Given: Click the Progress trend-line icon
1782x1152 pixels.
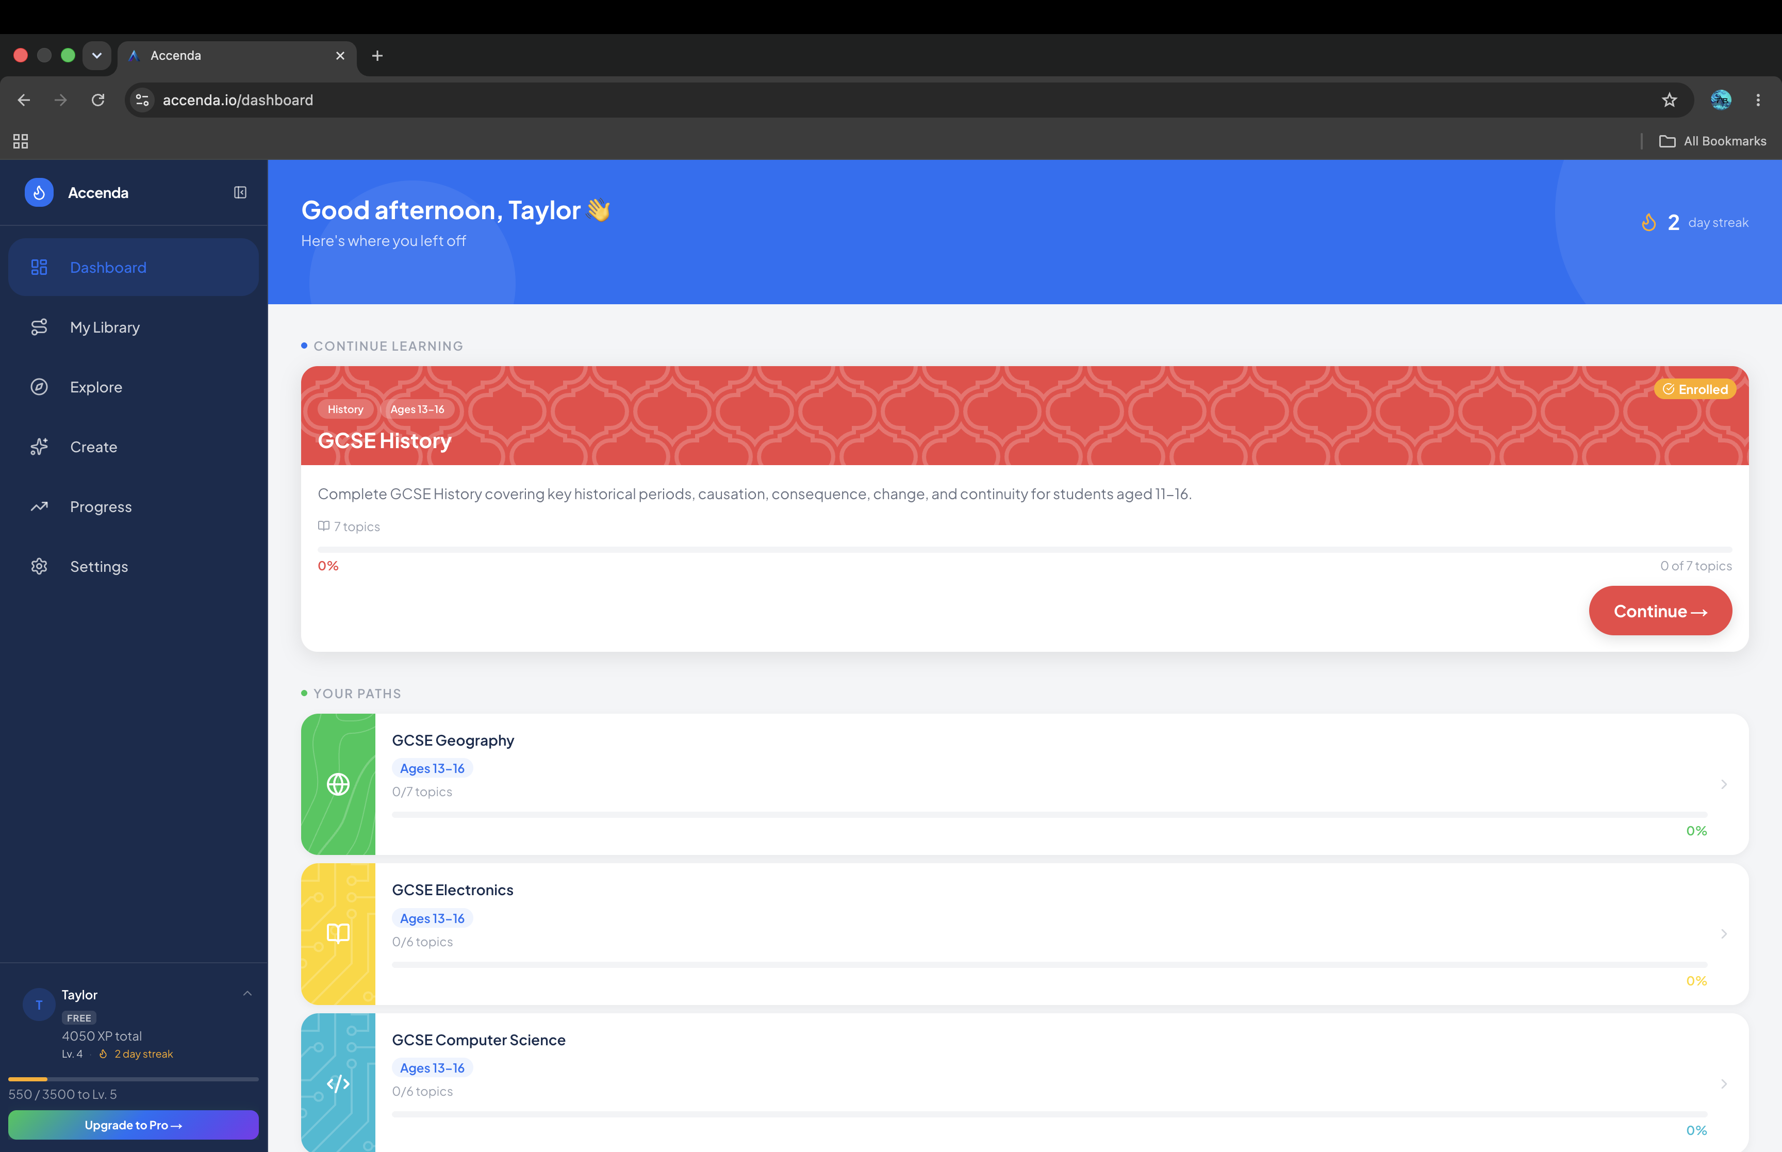Looking at the screenshot, I should 39,506.
